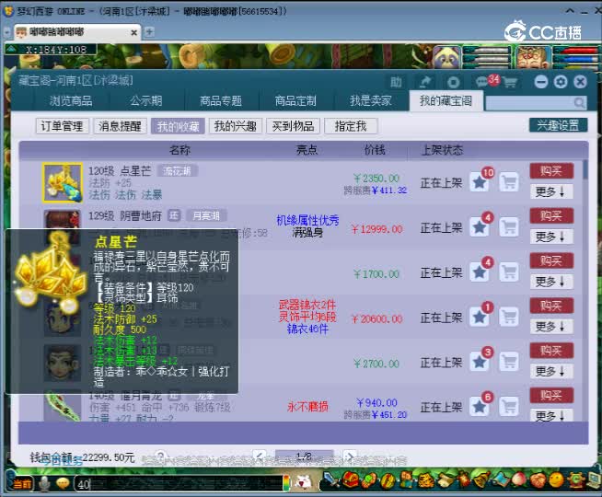602x497 pixels.
Task: Expand 更多 on the 点星芒 row
Action: 551,191
